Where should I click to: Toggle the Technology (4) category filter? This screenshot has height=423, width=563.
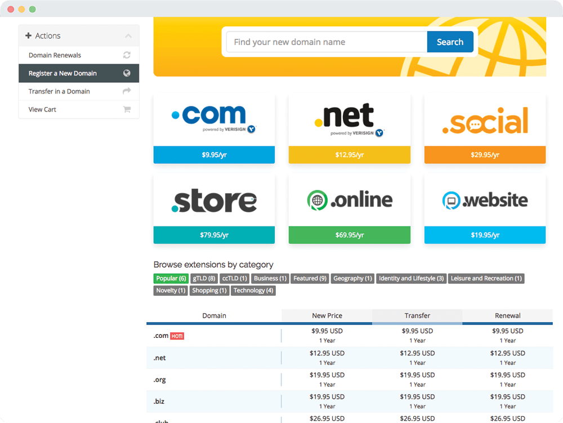[x=253, y=291]
